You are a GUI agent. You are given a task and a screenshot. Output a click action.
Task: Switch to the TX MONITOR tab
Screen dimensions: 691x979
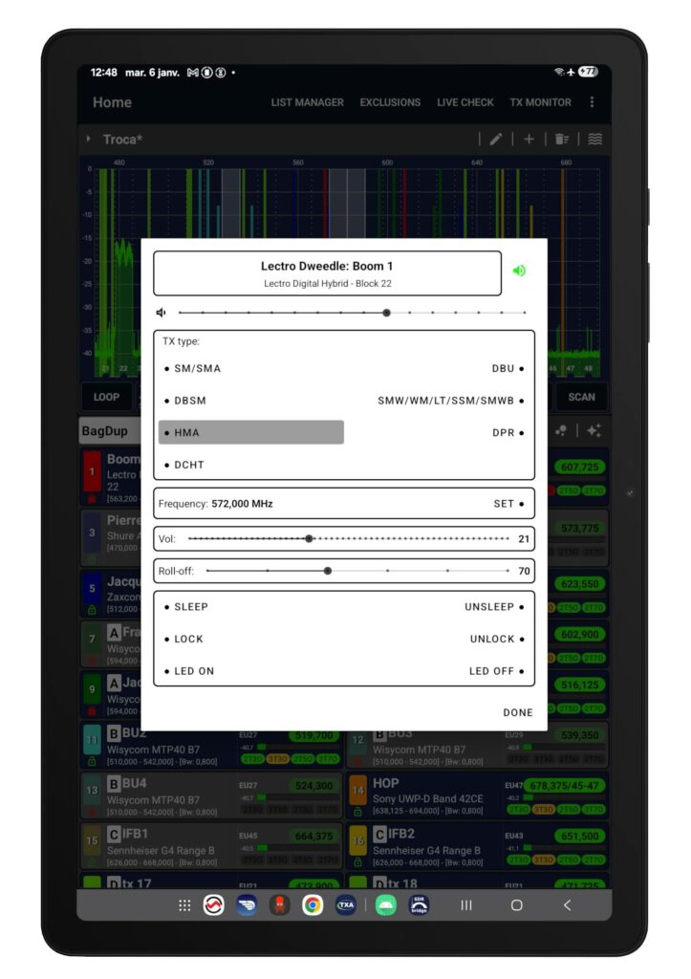540,102
